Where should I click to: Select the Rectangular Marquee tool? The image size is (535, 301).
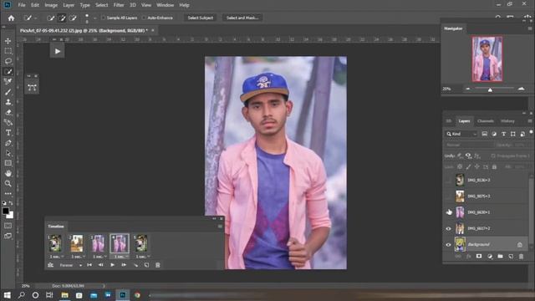[x=8, y=51]
